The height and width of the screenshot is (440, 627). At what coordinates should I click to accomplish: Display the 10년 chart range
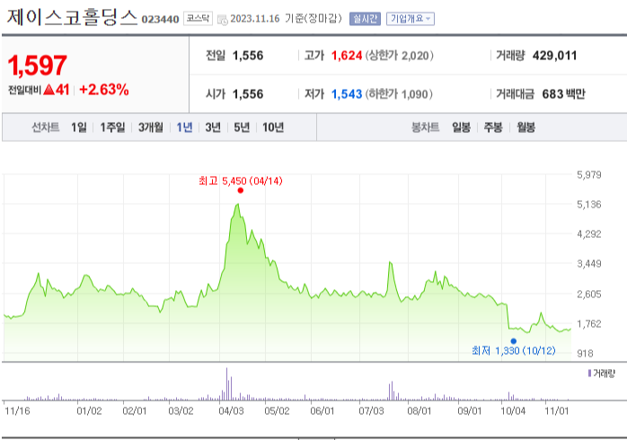(x=273, y=128)
